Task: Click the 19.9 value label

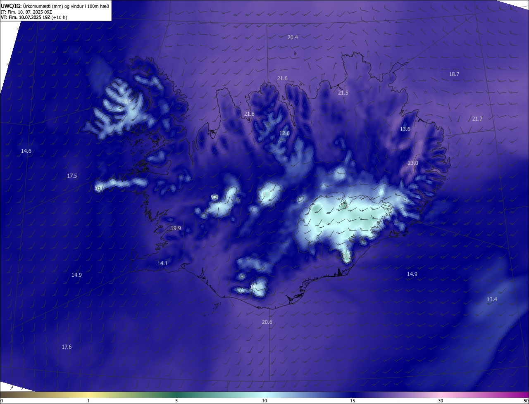Action: coord(176,228)
